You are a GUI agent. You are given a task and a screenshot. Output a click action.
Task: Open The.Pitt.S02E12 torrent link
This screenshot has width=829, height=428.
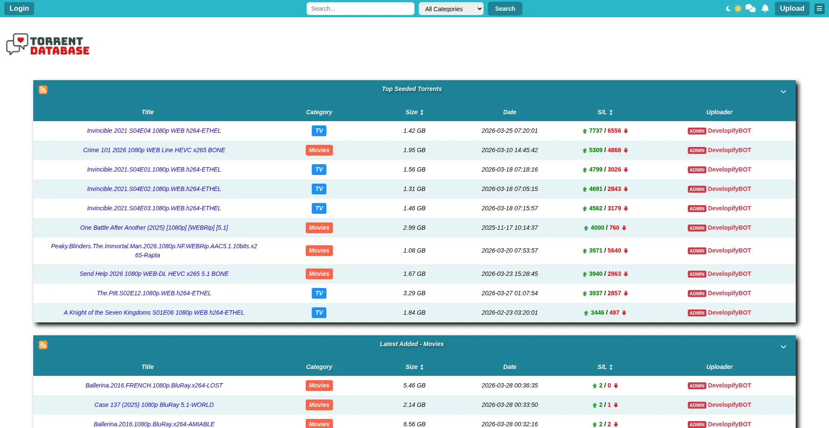(154, 293)
